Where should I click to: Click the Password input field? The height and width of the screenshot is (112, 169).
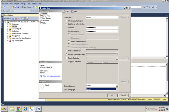tap(102, 28)
